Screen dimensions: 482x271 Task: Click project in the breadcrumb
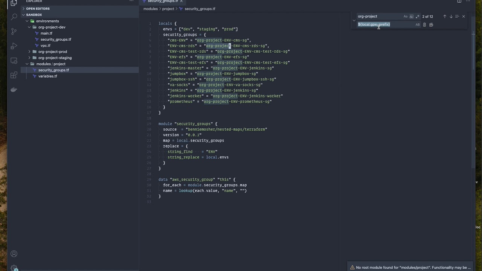pyautogui.click(x=168, y=9)
